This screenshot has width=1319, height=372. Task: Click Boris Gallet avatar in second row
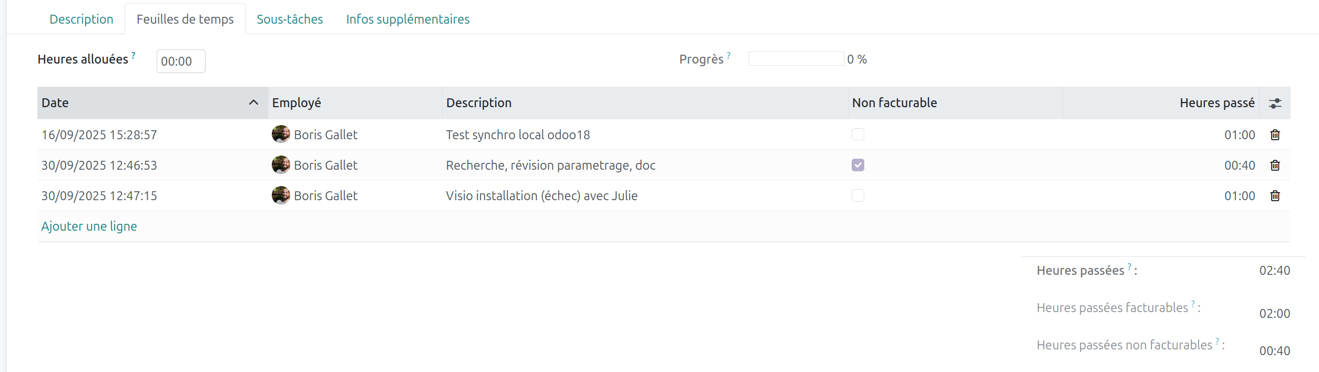pos(281,165)
